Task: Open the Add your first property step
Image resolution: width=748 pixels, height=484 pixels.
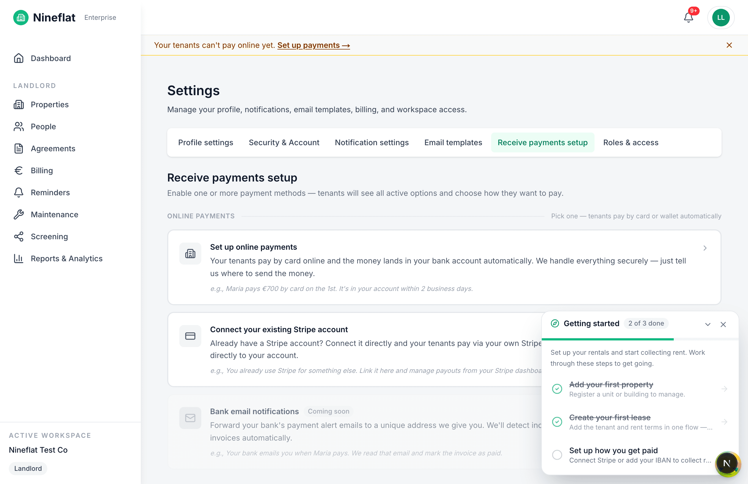Action: point(640,389)
